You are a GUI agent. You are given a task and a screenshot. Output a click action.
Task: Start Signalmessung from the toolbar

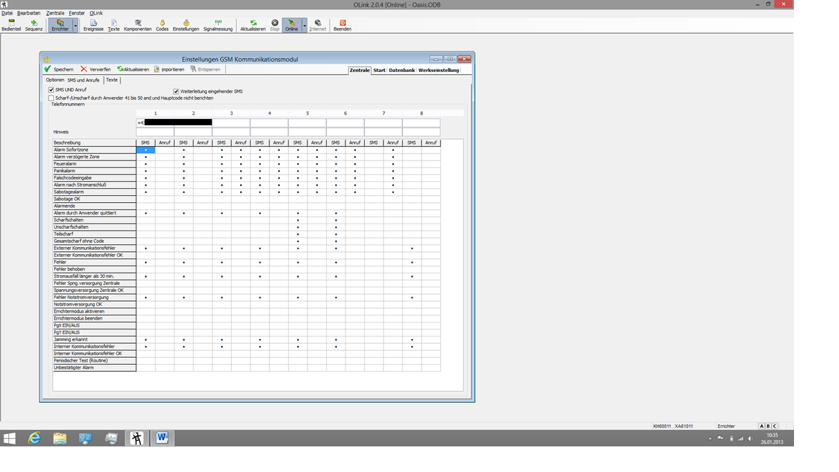pyautogui.click(x=218, y=26)
